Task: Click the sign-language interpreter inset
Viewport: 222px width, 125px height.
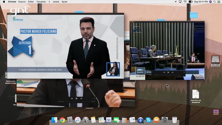Action: tap(113, 69)
